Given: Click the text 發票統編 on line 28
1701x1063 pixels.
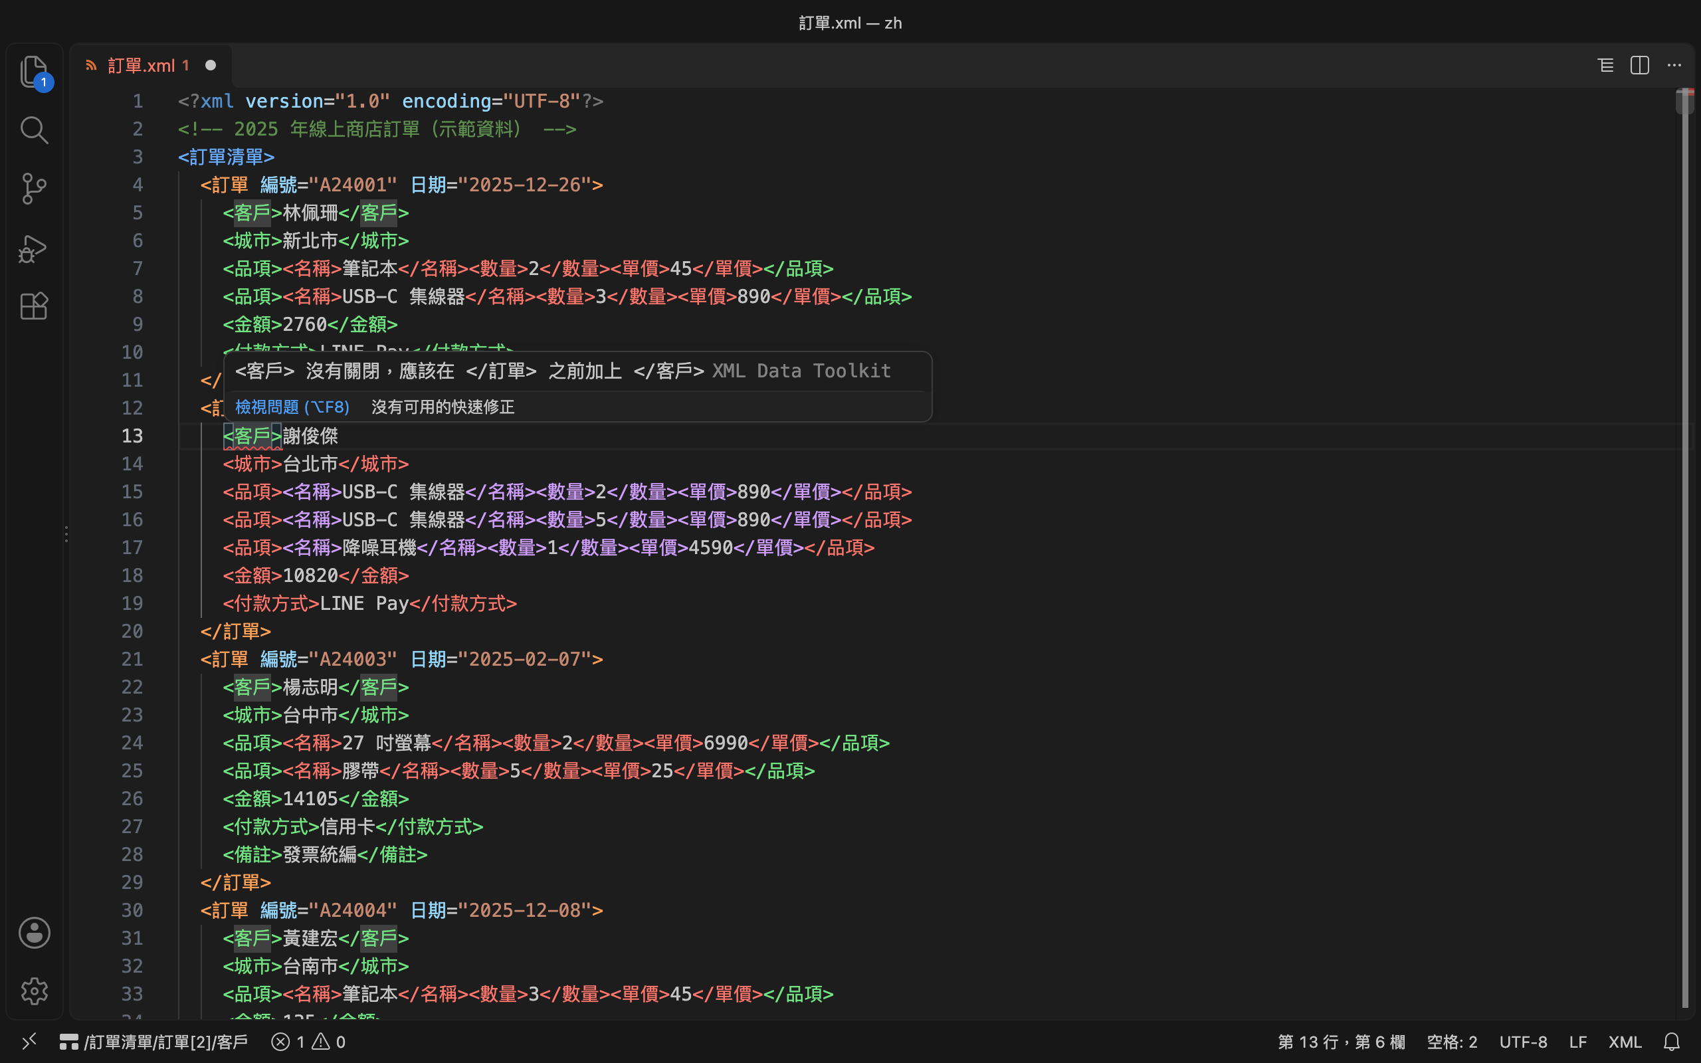Looking at the screenshot, I should click(319, 854).
